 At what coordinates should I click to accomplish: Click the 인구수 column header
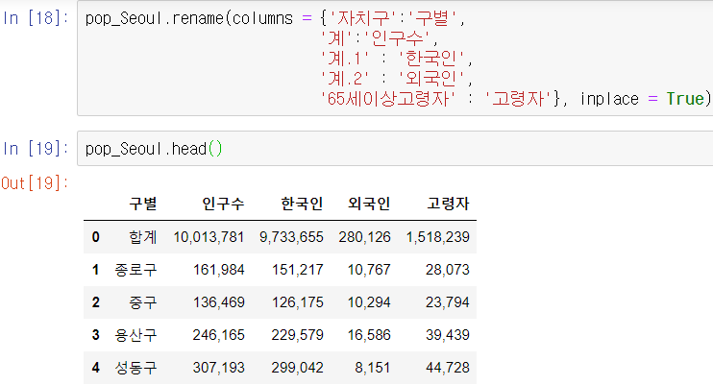click(x=223, y=204)
